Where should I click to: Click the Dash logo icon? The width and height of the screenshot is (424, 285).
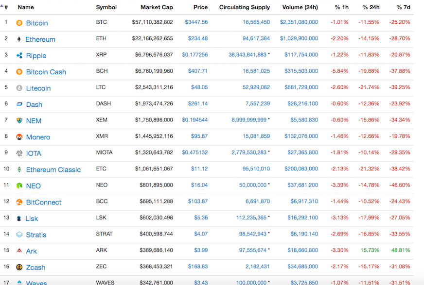click(x=19, y=104)
